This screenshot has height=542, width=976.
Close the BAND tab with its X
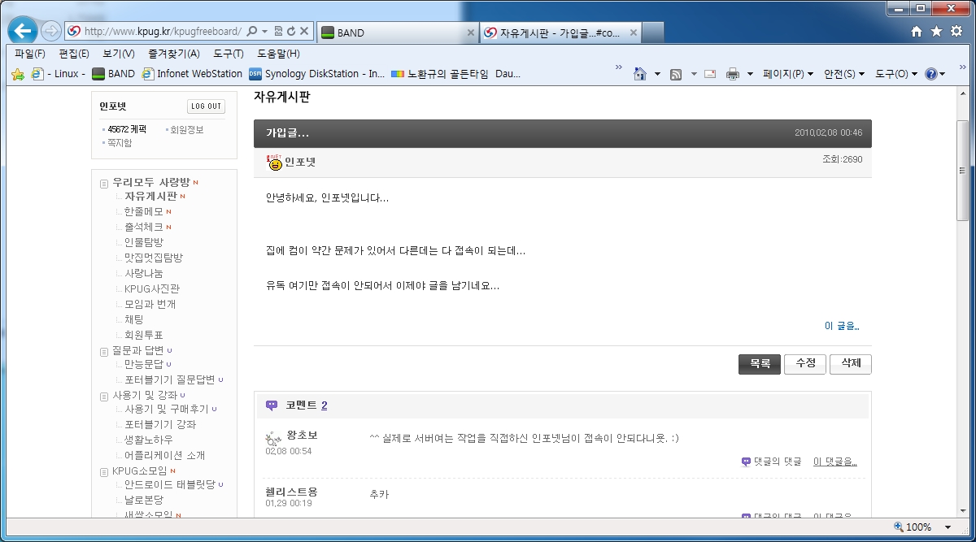470,33
